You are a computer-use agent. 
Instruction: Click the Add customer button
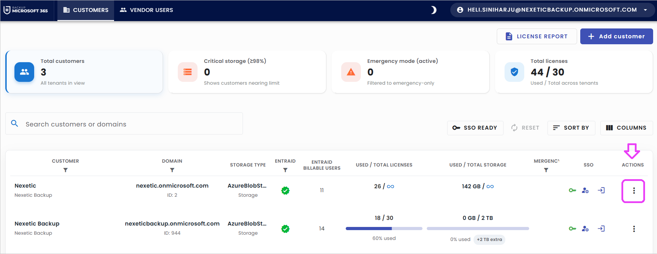[x=617, y=36]
